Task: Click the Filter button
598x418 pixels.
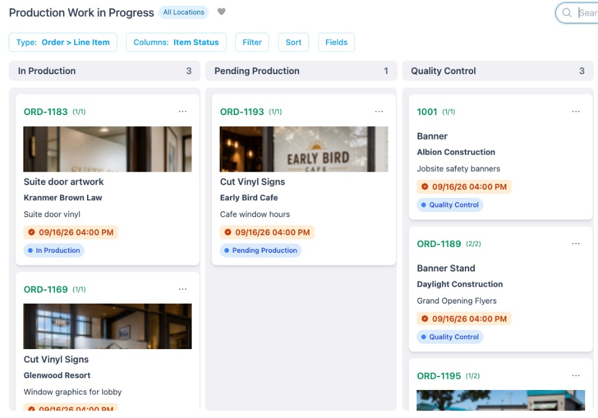Action: 252,43
